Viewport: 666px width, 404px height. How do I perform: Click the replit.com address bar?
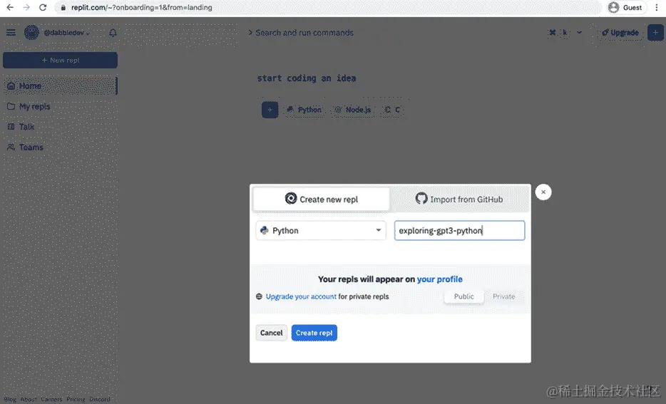click(x=327, y=7)
